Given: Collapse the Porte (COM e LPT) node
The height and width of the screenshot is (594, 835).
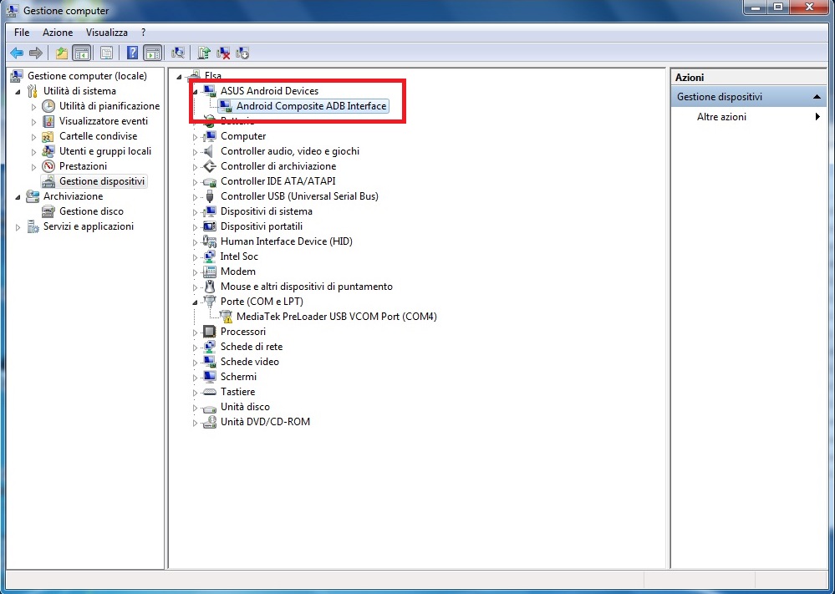Looking at the screenshot, I should click(x=196, y=302).
